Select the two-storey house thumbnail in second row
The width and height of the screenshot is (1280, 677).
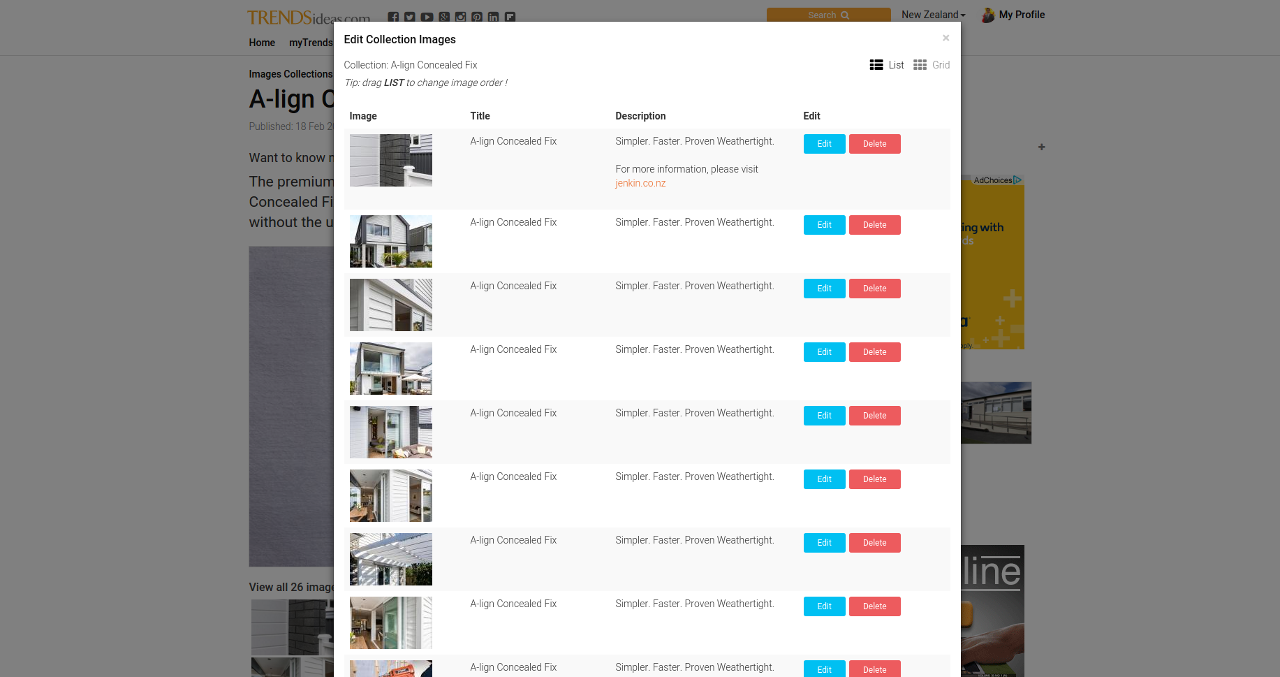(391, 241)
